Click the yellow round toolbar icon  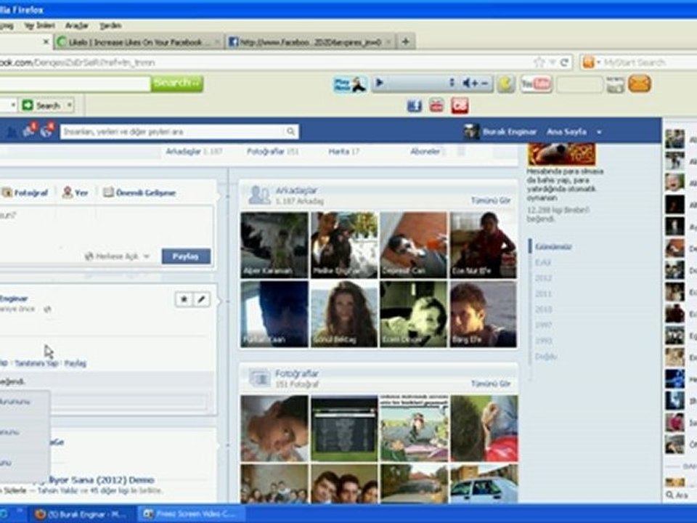coord(506,84)
